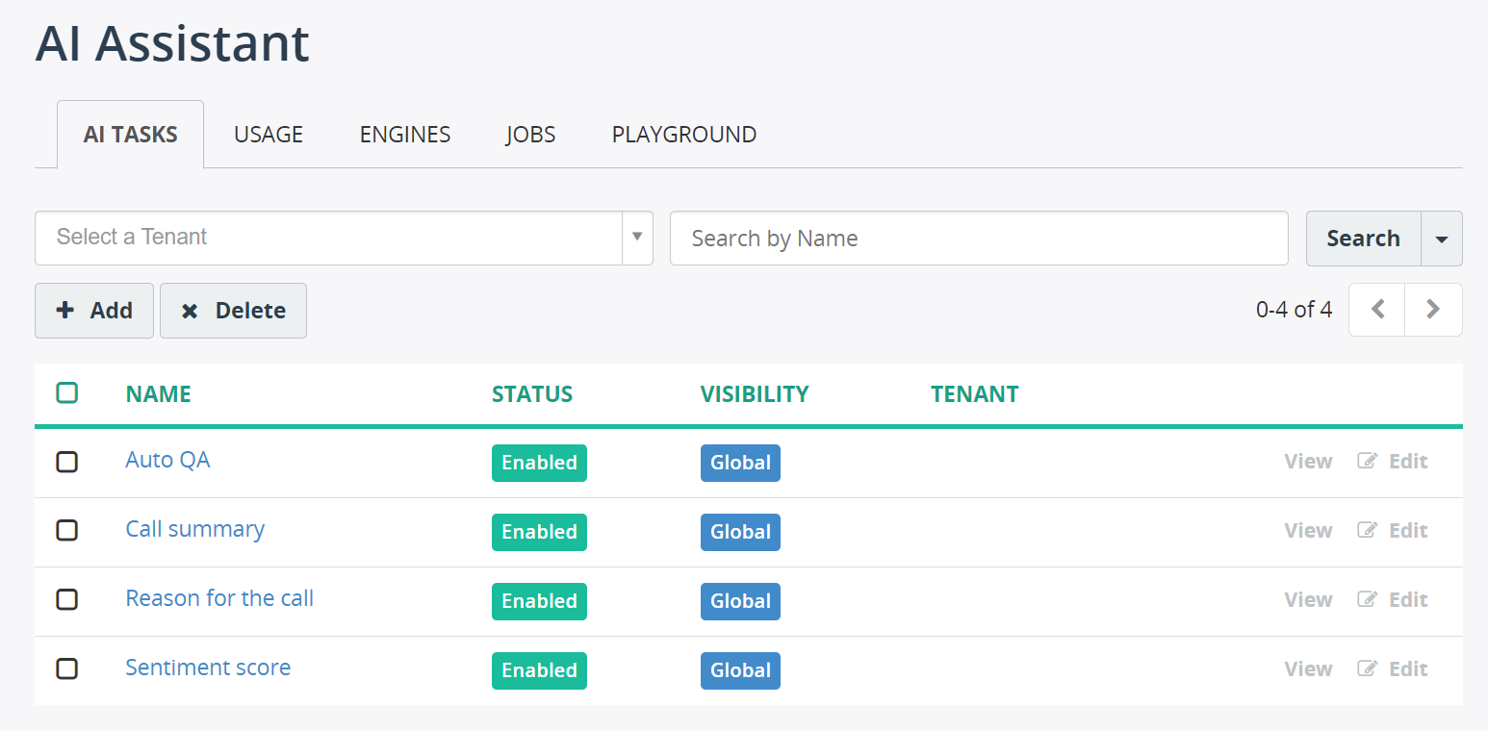Sort by the STATUS column header
1488x731 pixels.
coord(532,394)
